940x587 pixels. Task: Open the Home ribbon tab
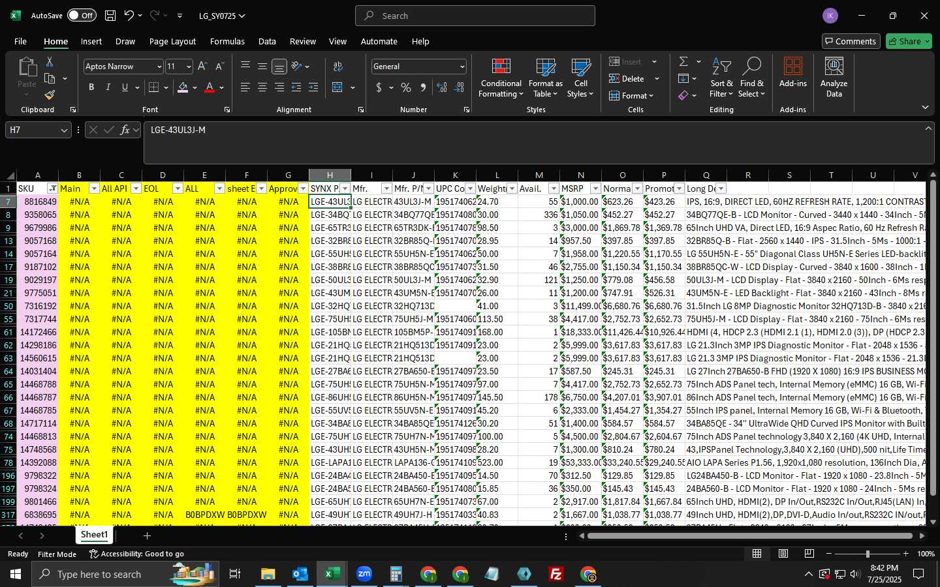point(56,41)
